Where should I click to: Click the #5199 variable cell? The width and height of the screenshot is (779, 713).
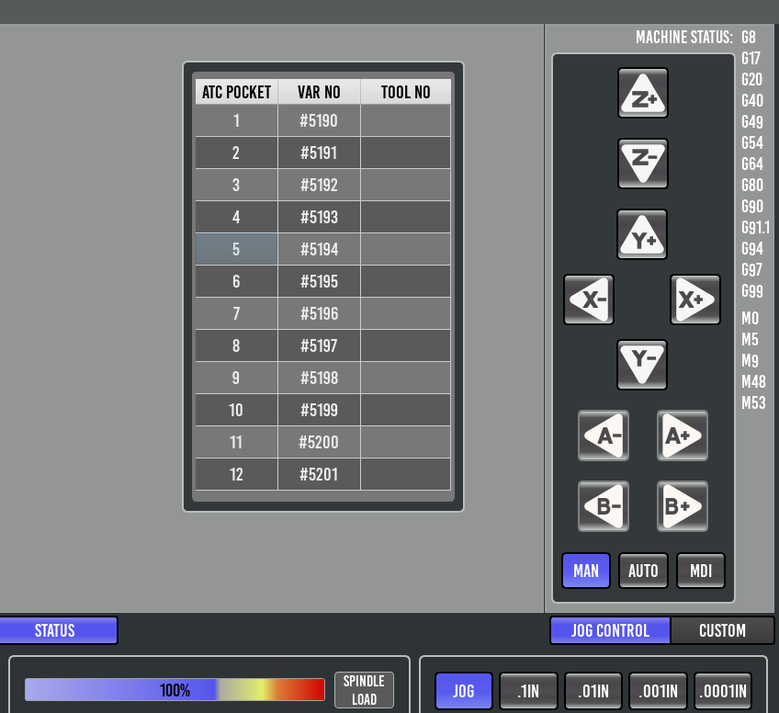click(319, 410)
